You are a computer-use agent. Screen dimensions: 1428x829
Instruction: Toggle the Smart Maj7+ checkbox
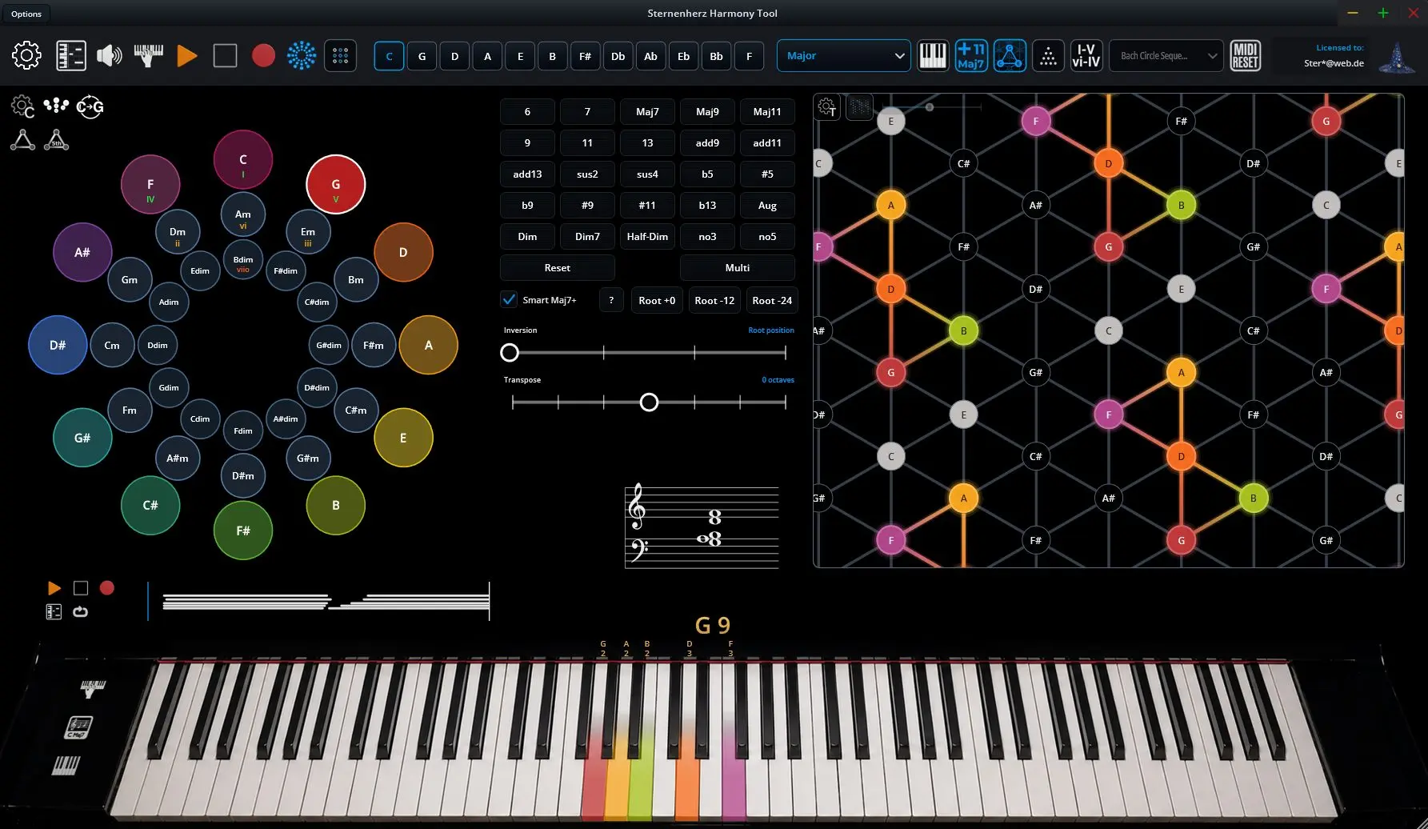point(509,299)
